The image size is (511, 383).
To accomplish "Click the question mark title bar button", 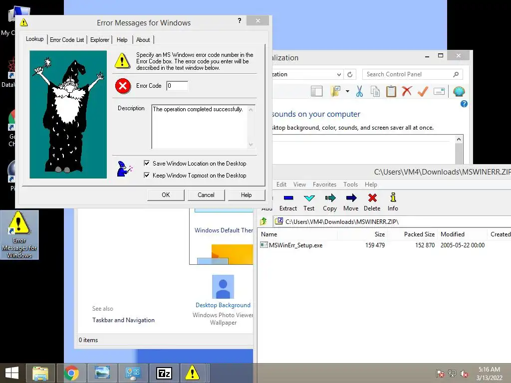I will (240, 20).
